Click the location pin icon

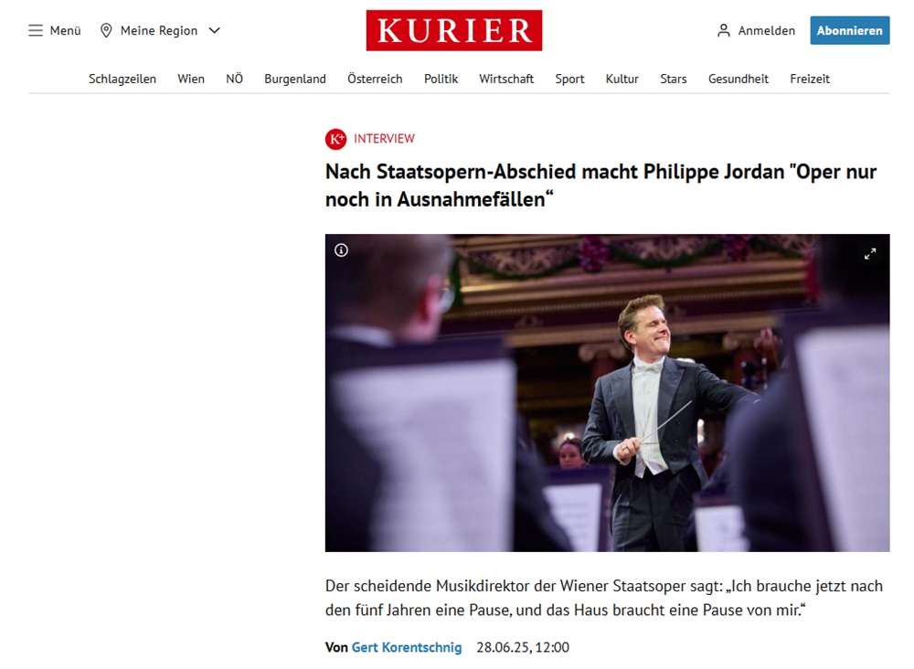click(x=106, y=30)
